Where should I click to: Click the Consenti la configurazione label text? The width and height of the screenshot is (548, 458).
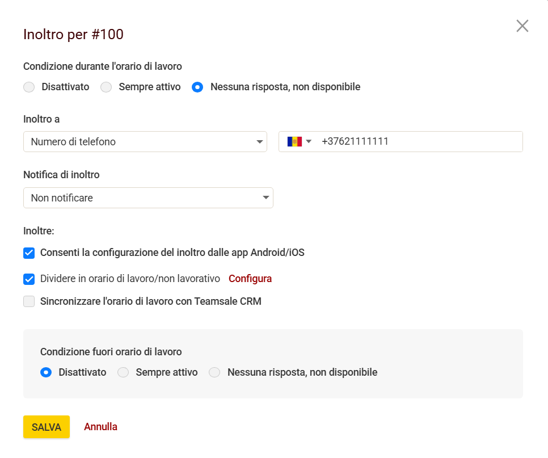pos(172,253)
